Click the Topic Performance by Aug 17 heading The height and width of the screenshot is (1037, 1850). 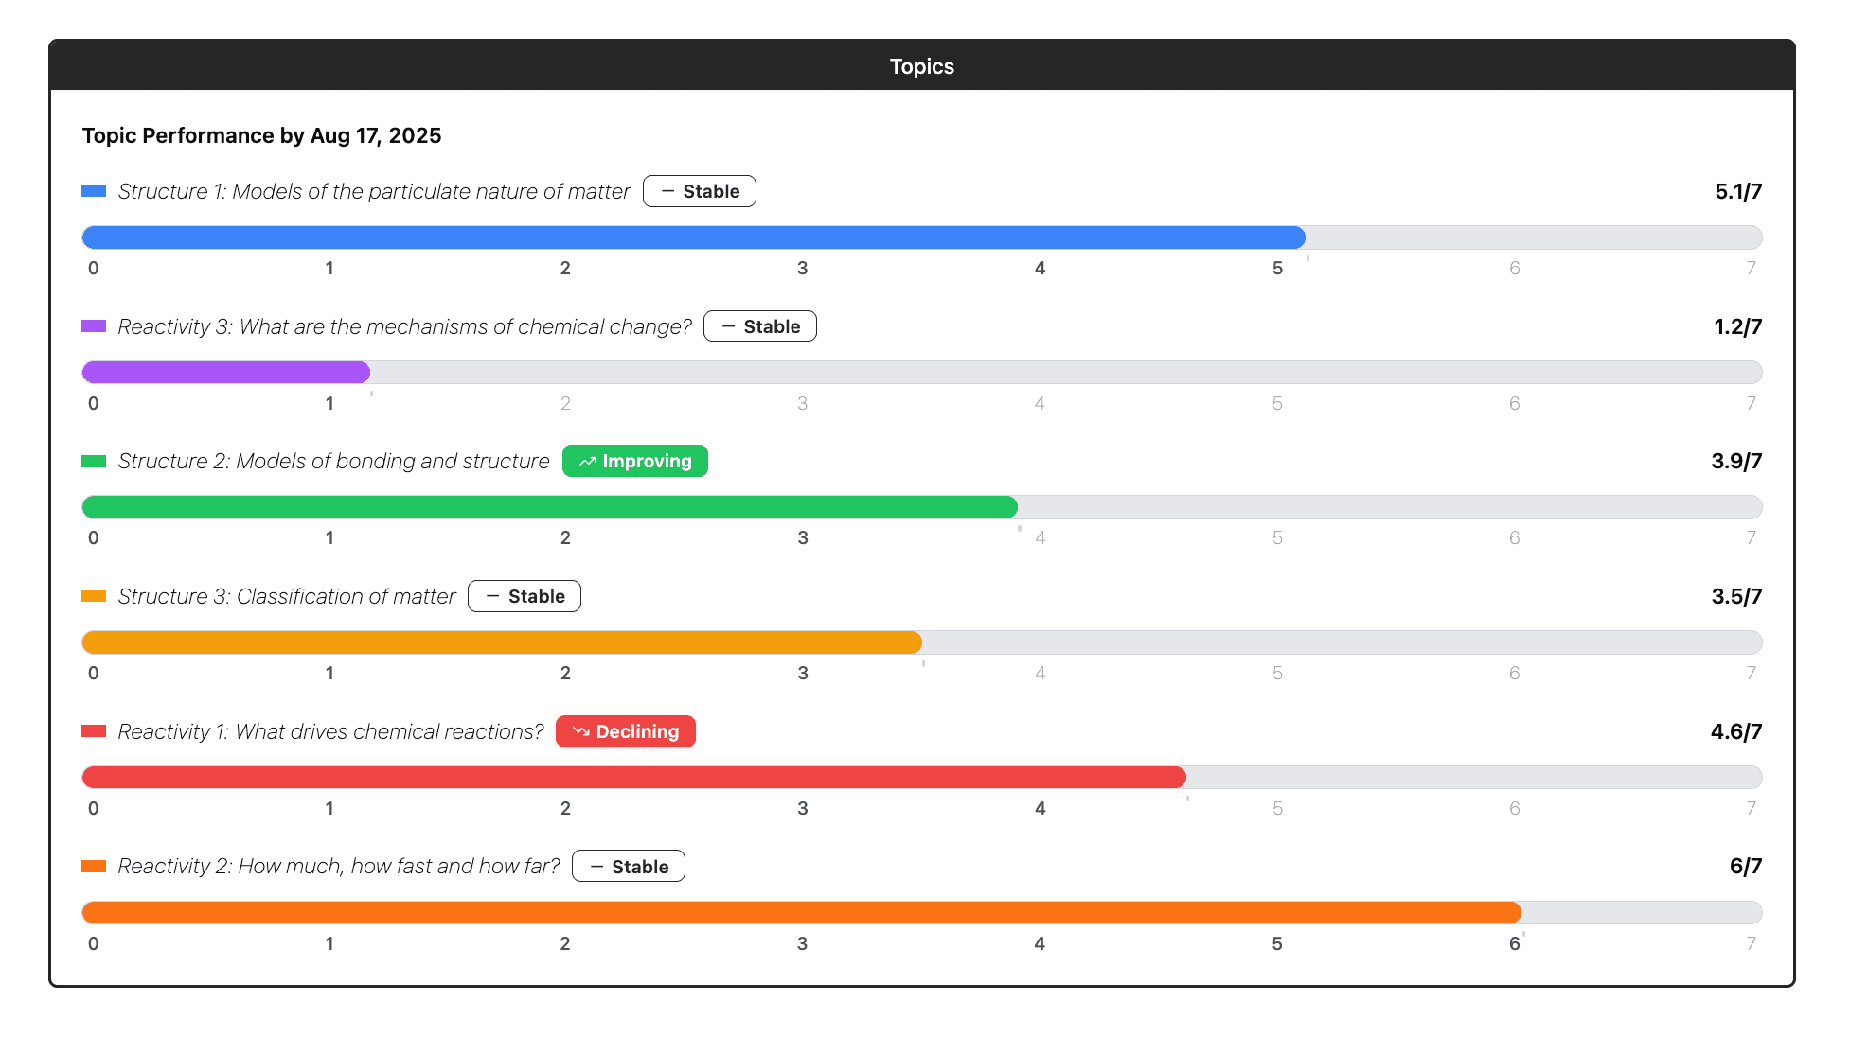[261, 135]
